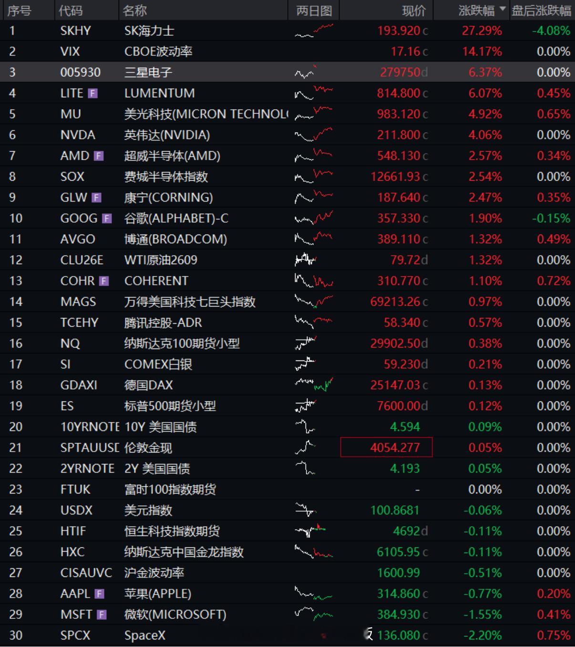The height and width of the screenshot is (647, 575).
Task: Click the name LUMENTUM
Action: [x=159, y=93]
